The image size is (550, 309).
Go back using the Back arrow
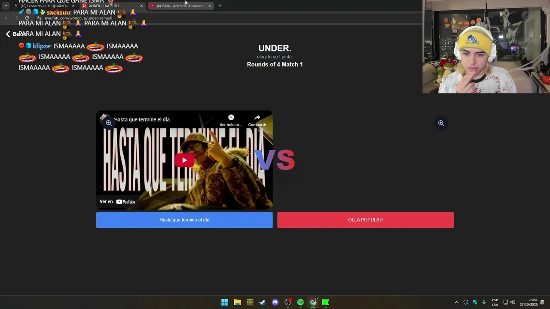coord(15,34)
